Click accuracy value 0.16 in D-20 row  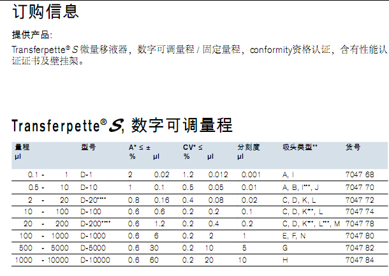[x=162, y=200]
